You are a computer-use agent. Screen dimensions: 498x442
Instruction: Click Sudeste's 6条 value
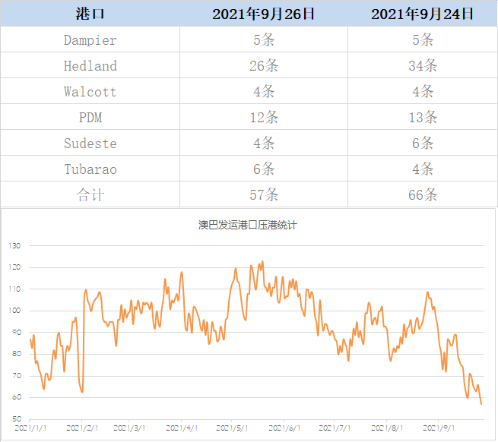coord(423,144)
